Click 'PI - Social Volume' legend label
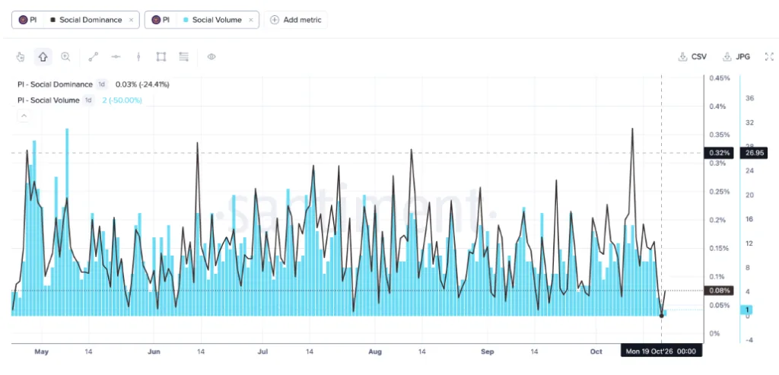This screenshot has height=375, width=779. (48, 100)
